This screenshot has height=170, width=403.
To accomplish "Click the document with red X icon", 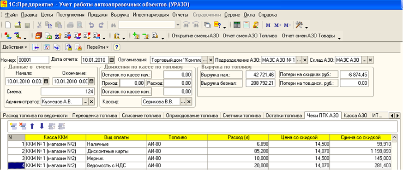I will tap(78, 47).
